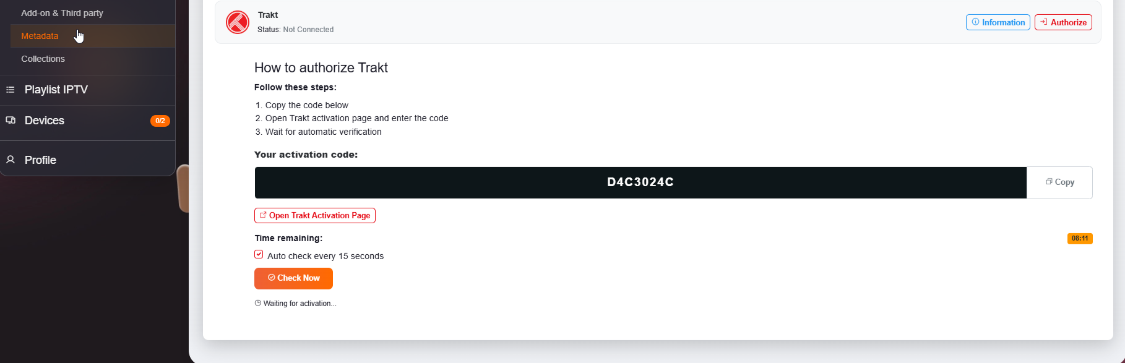Viewport: 1125px width, 363px height.
Task: Click the activation code D4C3024C field
Action: tap(640, 182)
